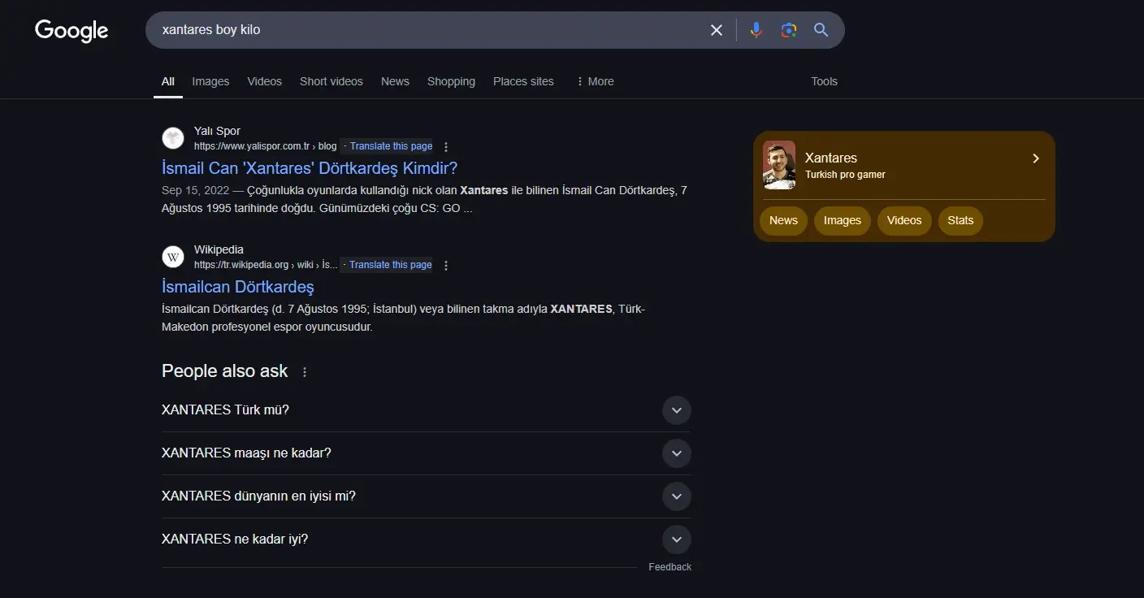Select the All results tab
This screenshot has height=598, width=1144.
168,81
